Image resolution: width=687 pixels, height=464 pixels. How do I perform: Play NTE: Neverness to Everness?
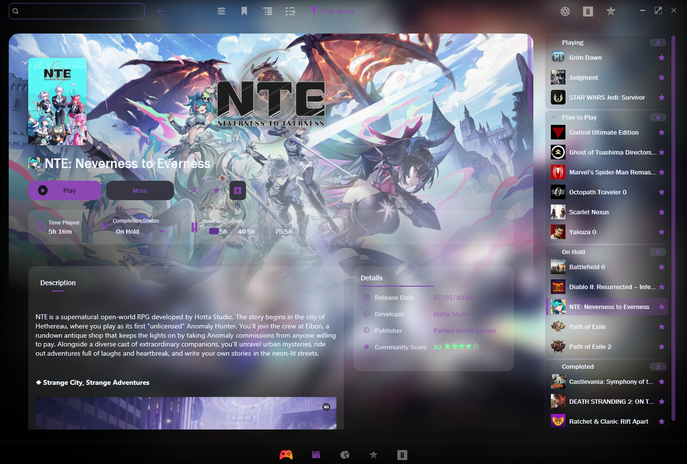point(64,190)
